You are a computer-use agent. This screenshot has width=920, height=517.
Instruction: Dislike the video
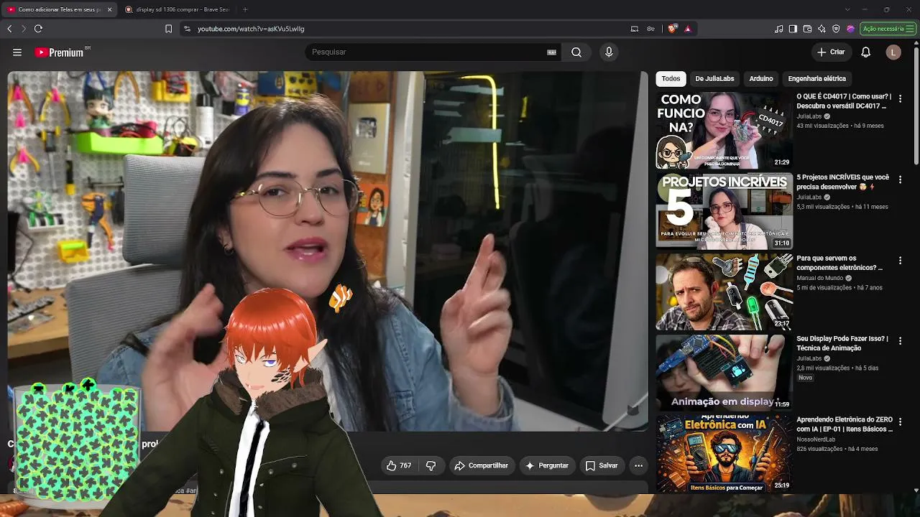point(431,466)
